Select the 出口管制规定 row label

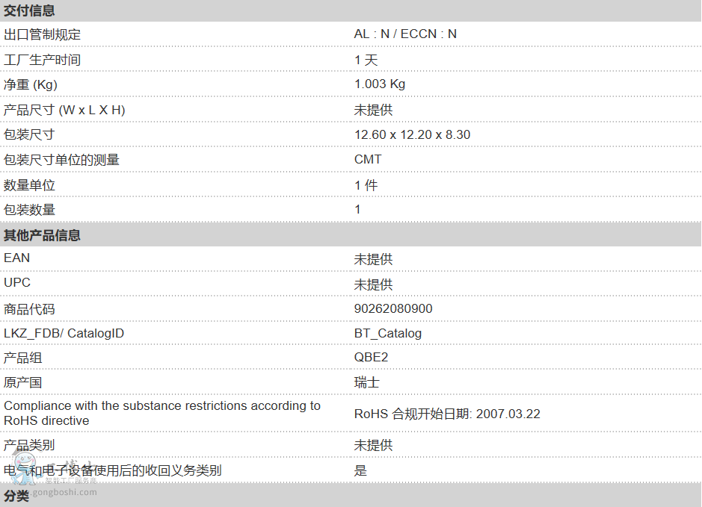pos(43,34)
